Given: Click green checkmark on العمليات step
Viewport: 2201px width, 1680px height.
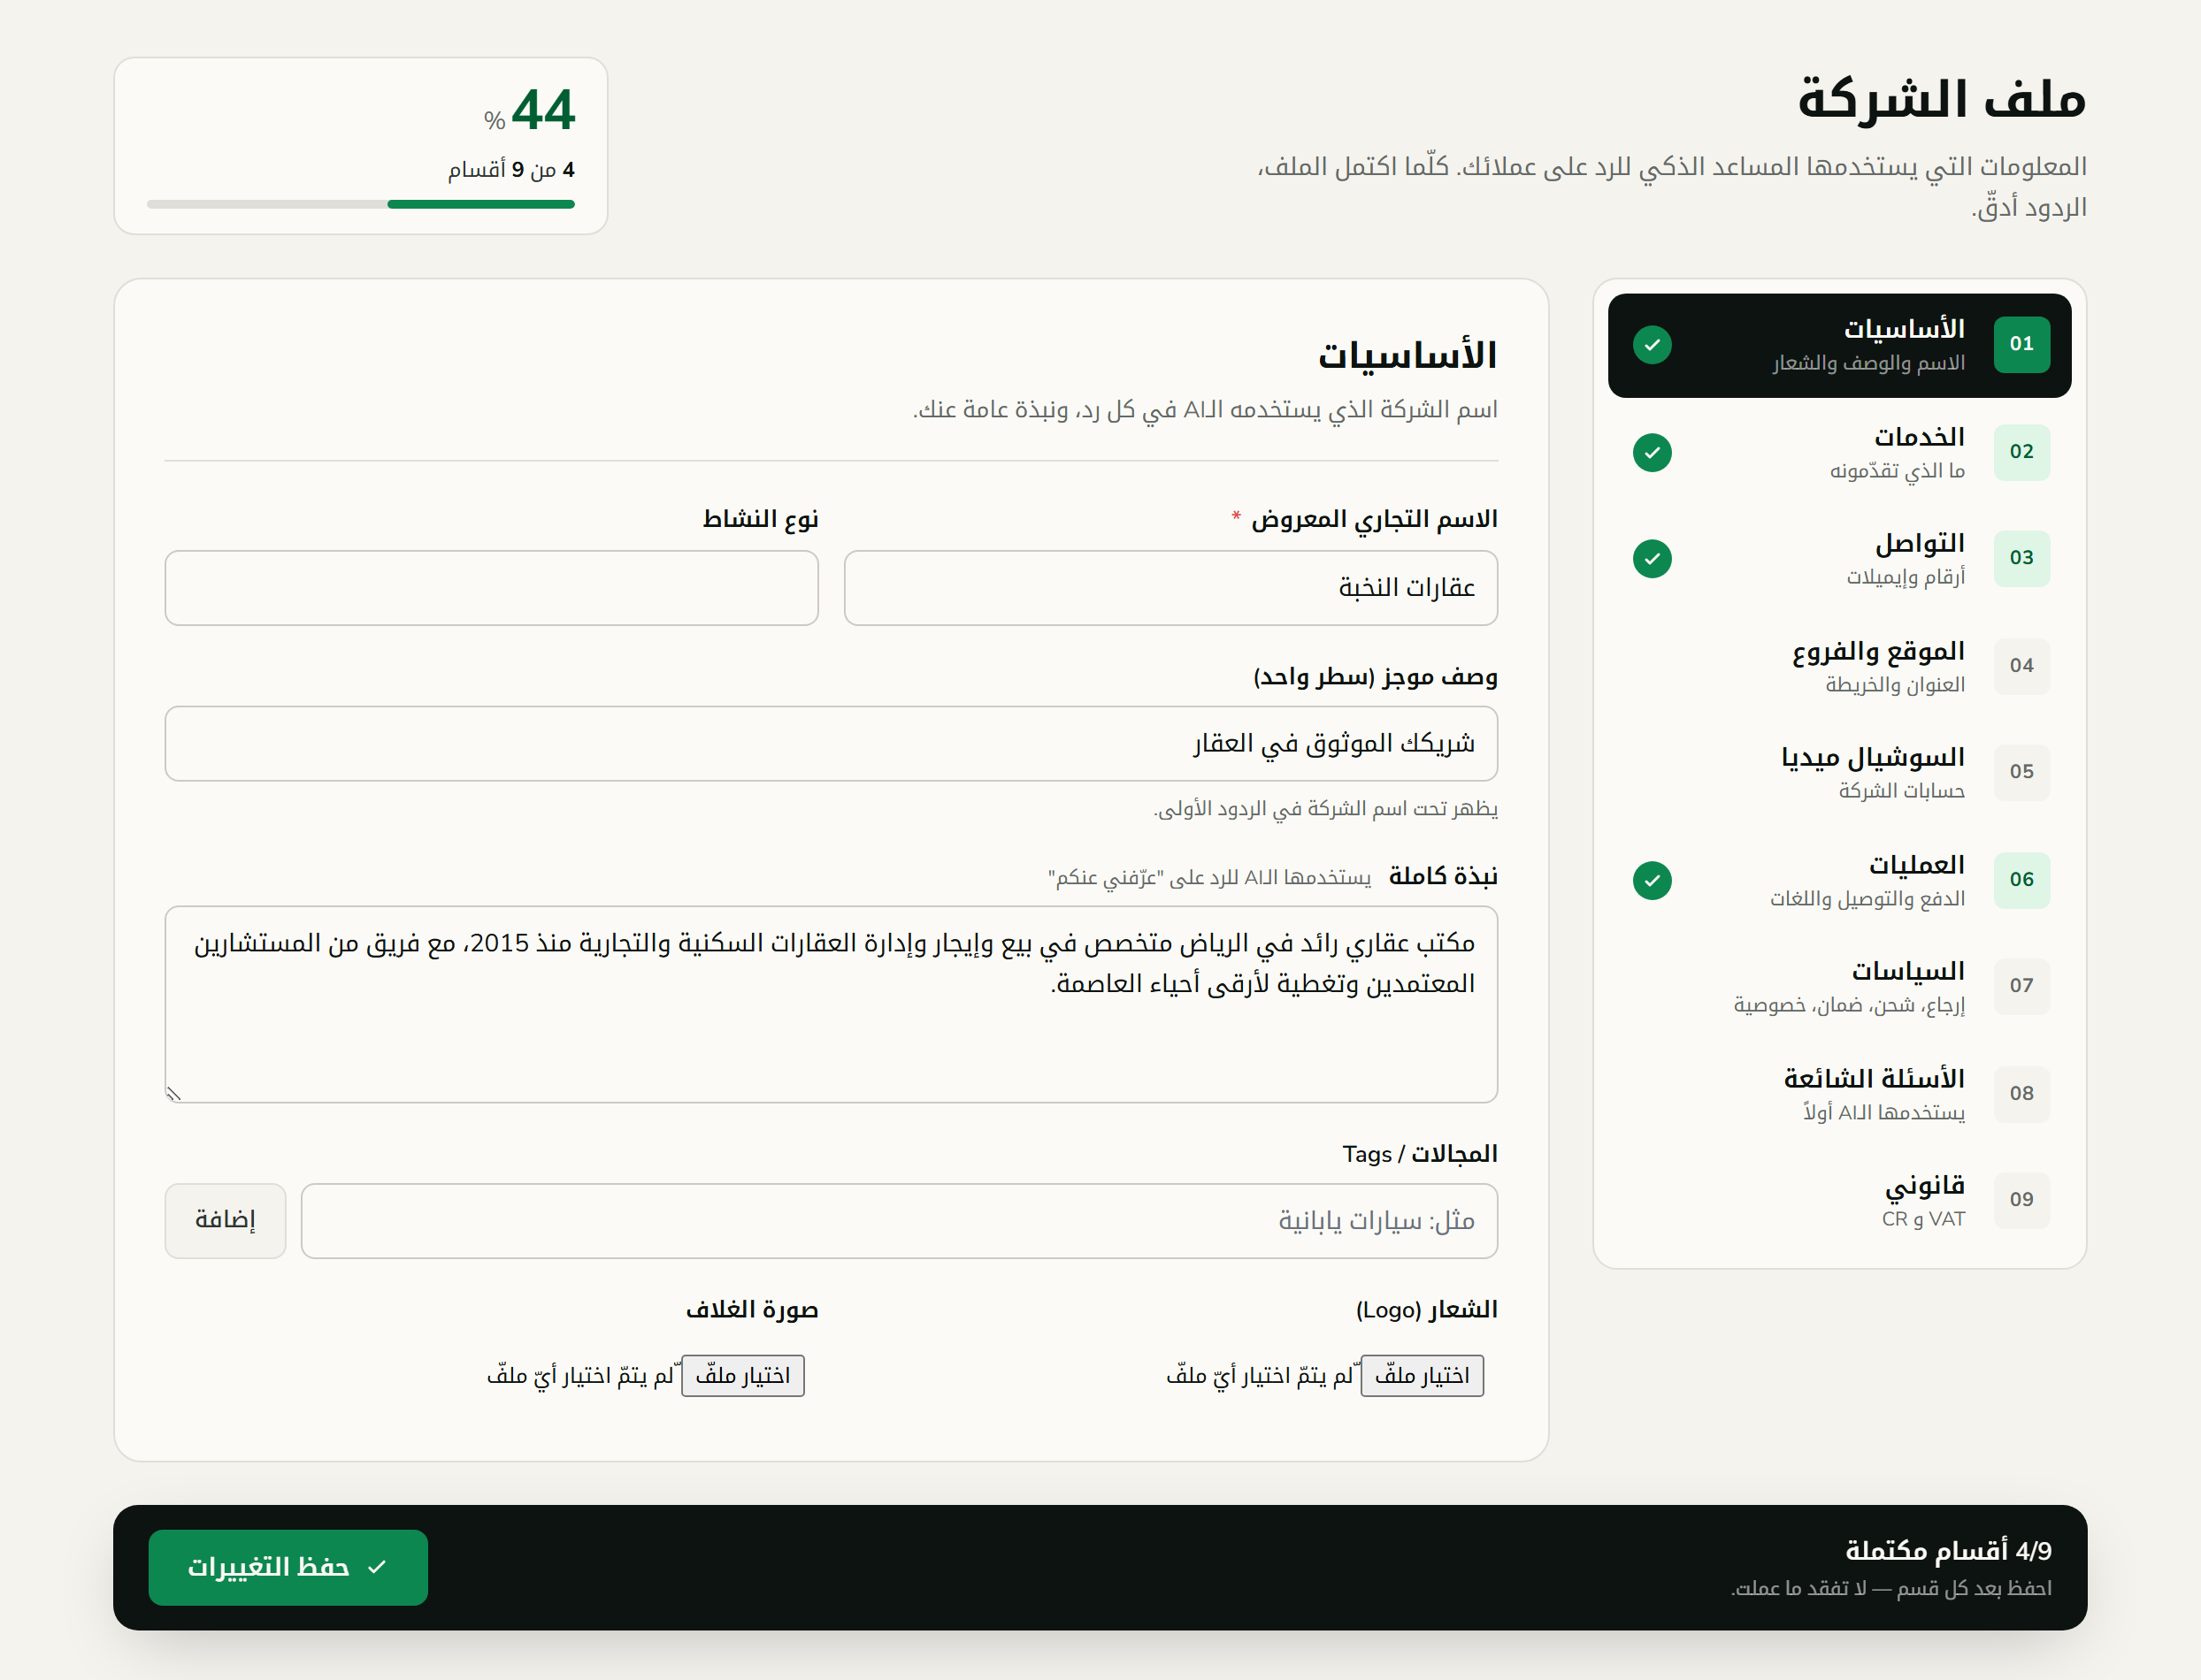Looking at the screenshot, I should click(1652, 880).
